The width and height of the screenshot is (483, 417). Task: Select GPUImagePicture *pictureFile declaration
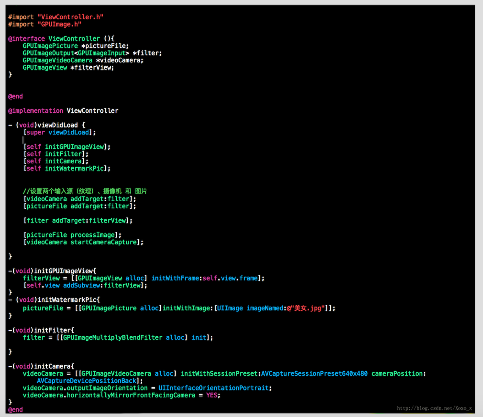pos(76,46)
